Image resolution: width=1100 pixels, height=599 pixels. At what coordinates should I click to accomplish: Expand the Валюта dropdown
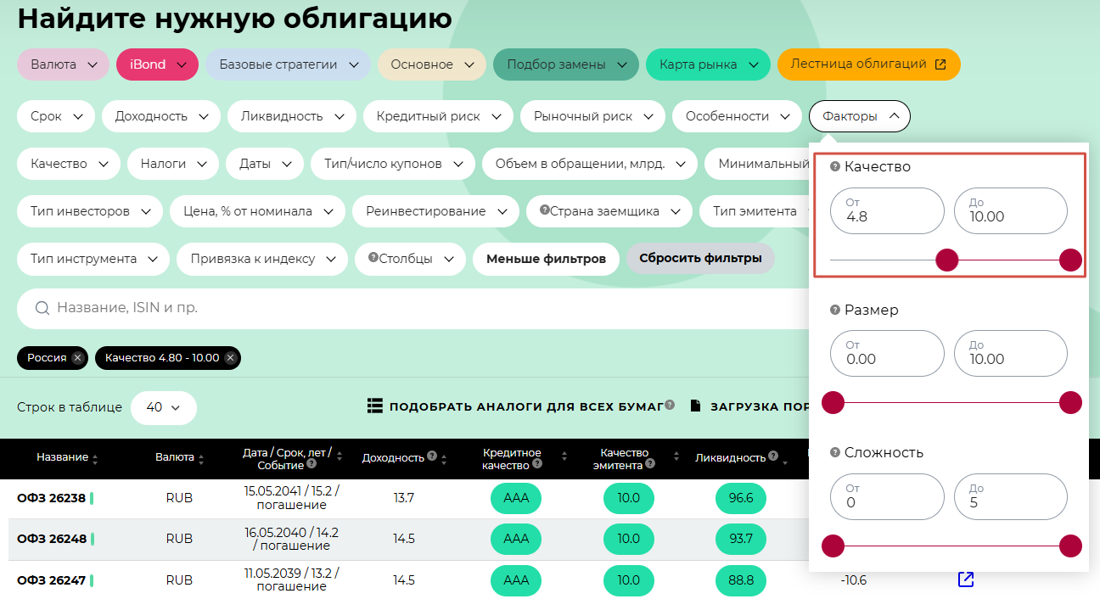coord(63,64)
